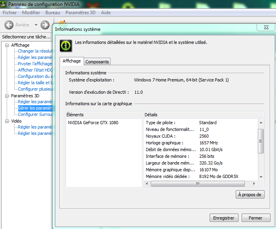Collapse the Vidéo tree node
Image resolution: width=276 pixels, height=229 pixels.
click(7, 121)
